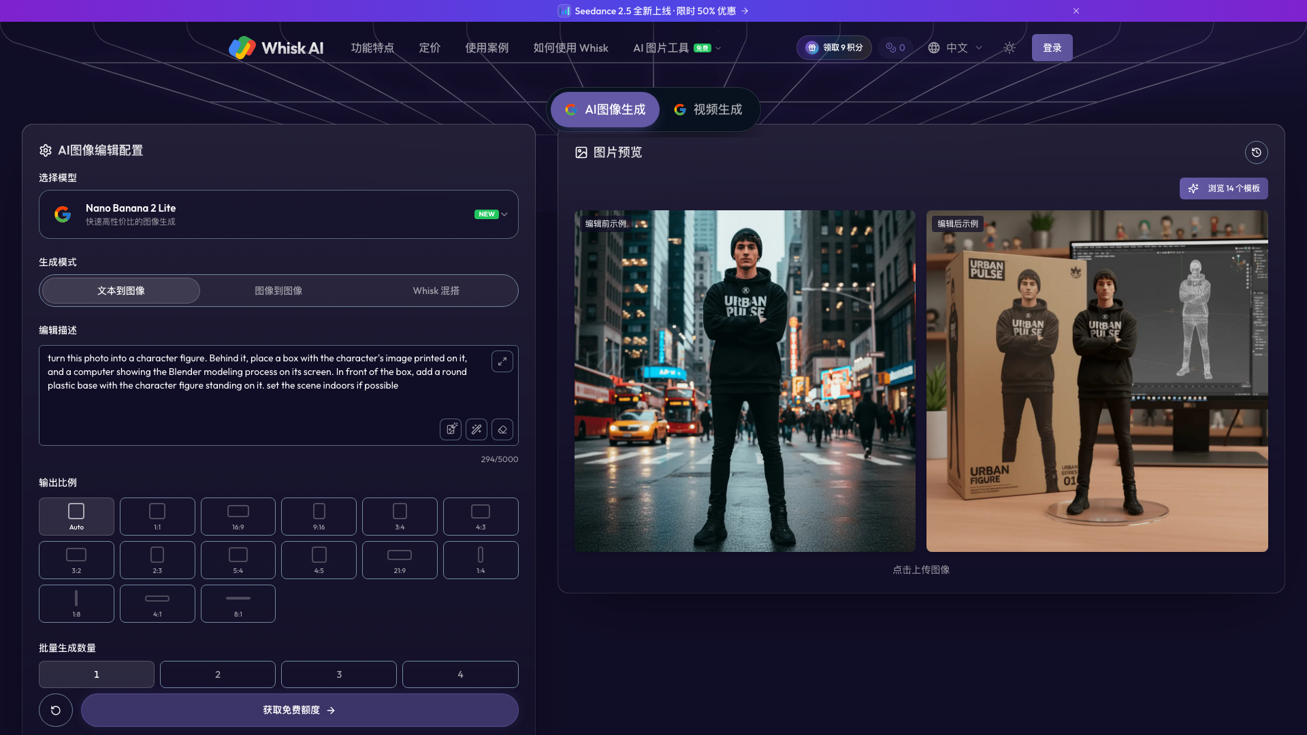Set batch generation count to 1
The height and width of the screenshot is (735, 1307).
[x=97, y=674]
